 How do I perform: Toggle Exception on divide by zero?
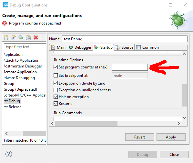(x=56, y=83)
